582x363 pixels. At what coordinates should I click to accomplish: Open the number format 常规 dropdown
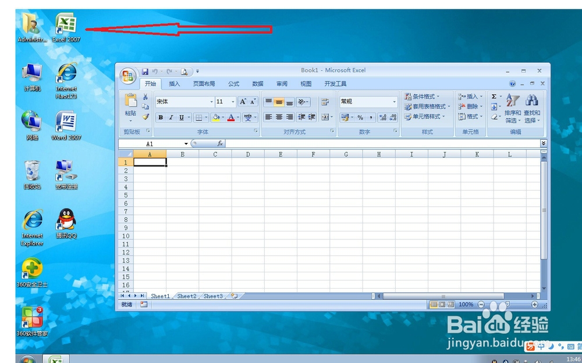pyautogui.click(x=394, y=102)
